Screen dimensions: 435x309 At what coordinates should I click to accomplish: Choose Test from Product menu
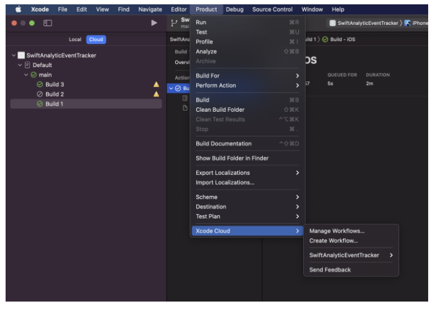click(247, 32)
